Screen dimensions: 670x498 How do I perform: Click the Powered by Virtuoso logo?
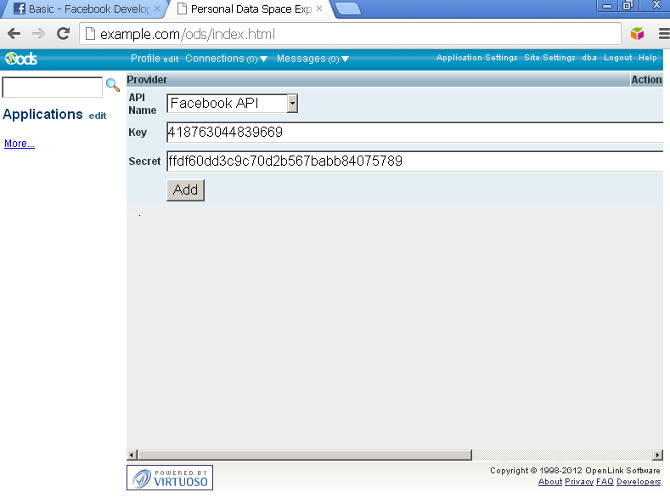tap(170, 478)
